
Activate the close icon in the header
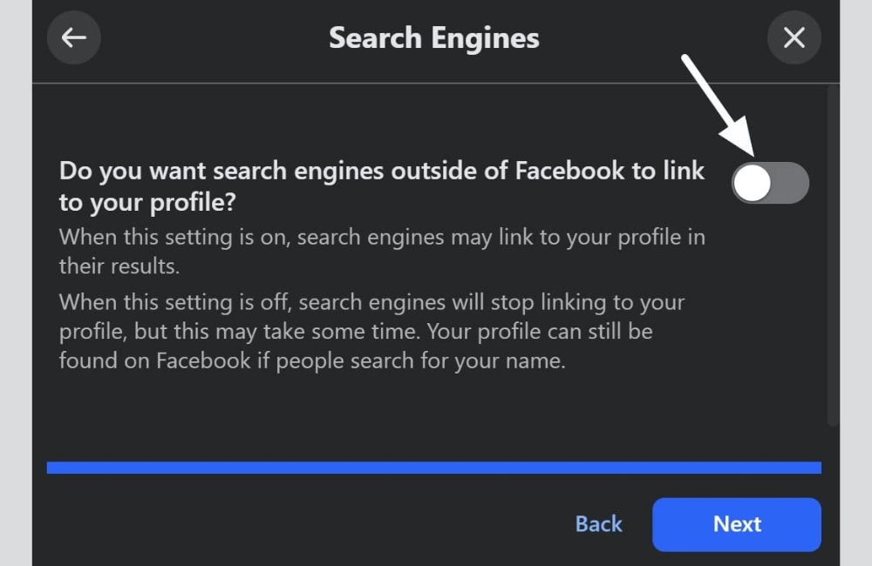click(x=794, y=37)
